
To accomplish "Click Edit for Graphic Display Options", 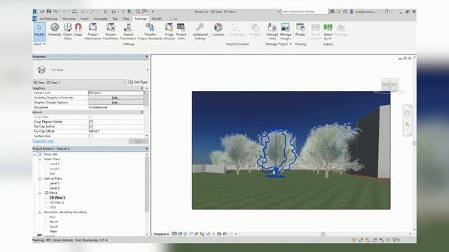I will pyautogui.click(x=115, y=102).
